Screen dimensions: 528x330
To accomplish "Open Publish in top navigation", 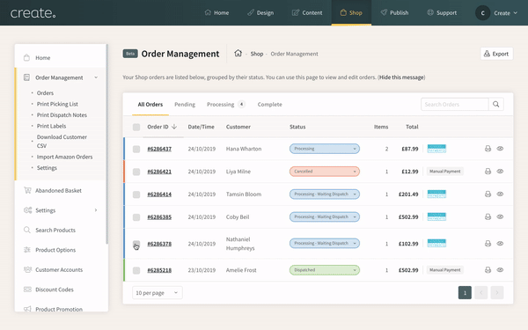I will coord(394,13).
